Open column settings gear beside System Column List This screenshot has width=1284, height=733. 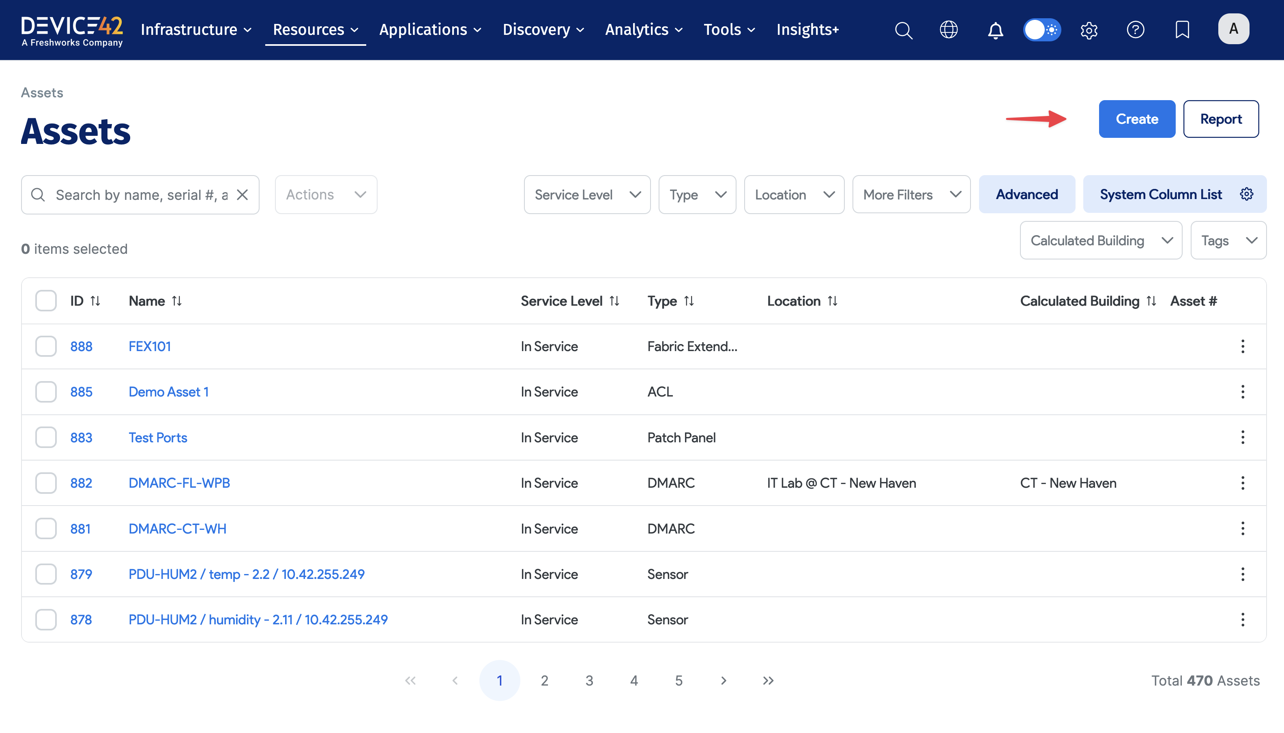coord(1246,194)
